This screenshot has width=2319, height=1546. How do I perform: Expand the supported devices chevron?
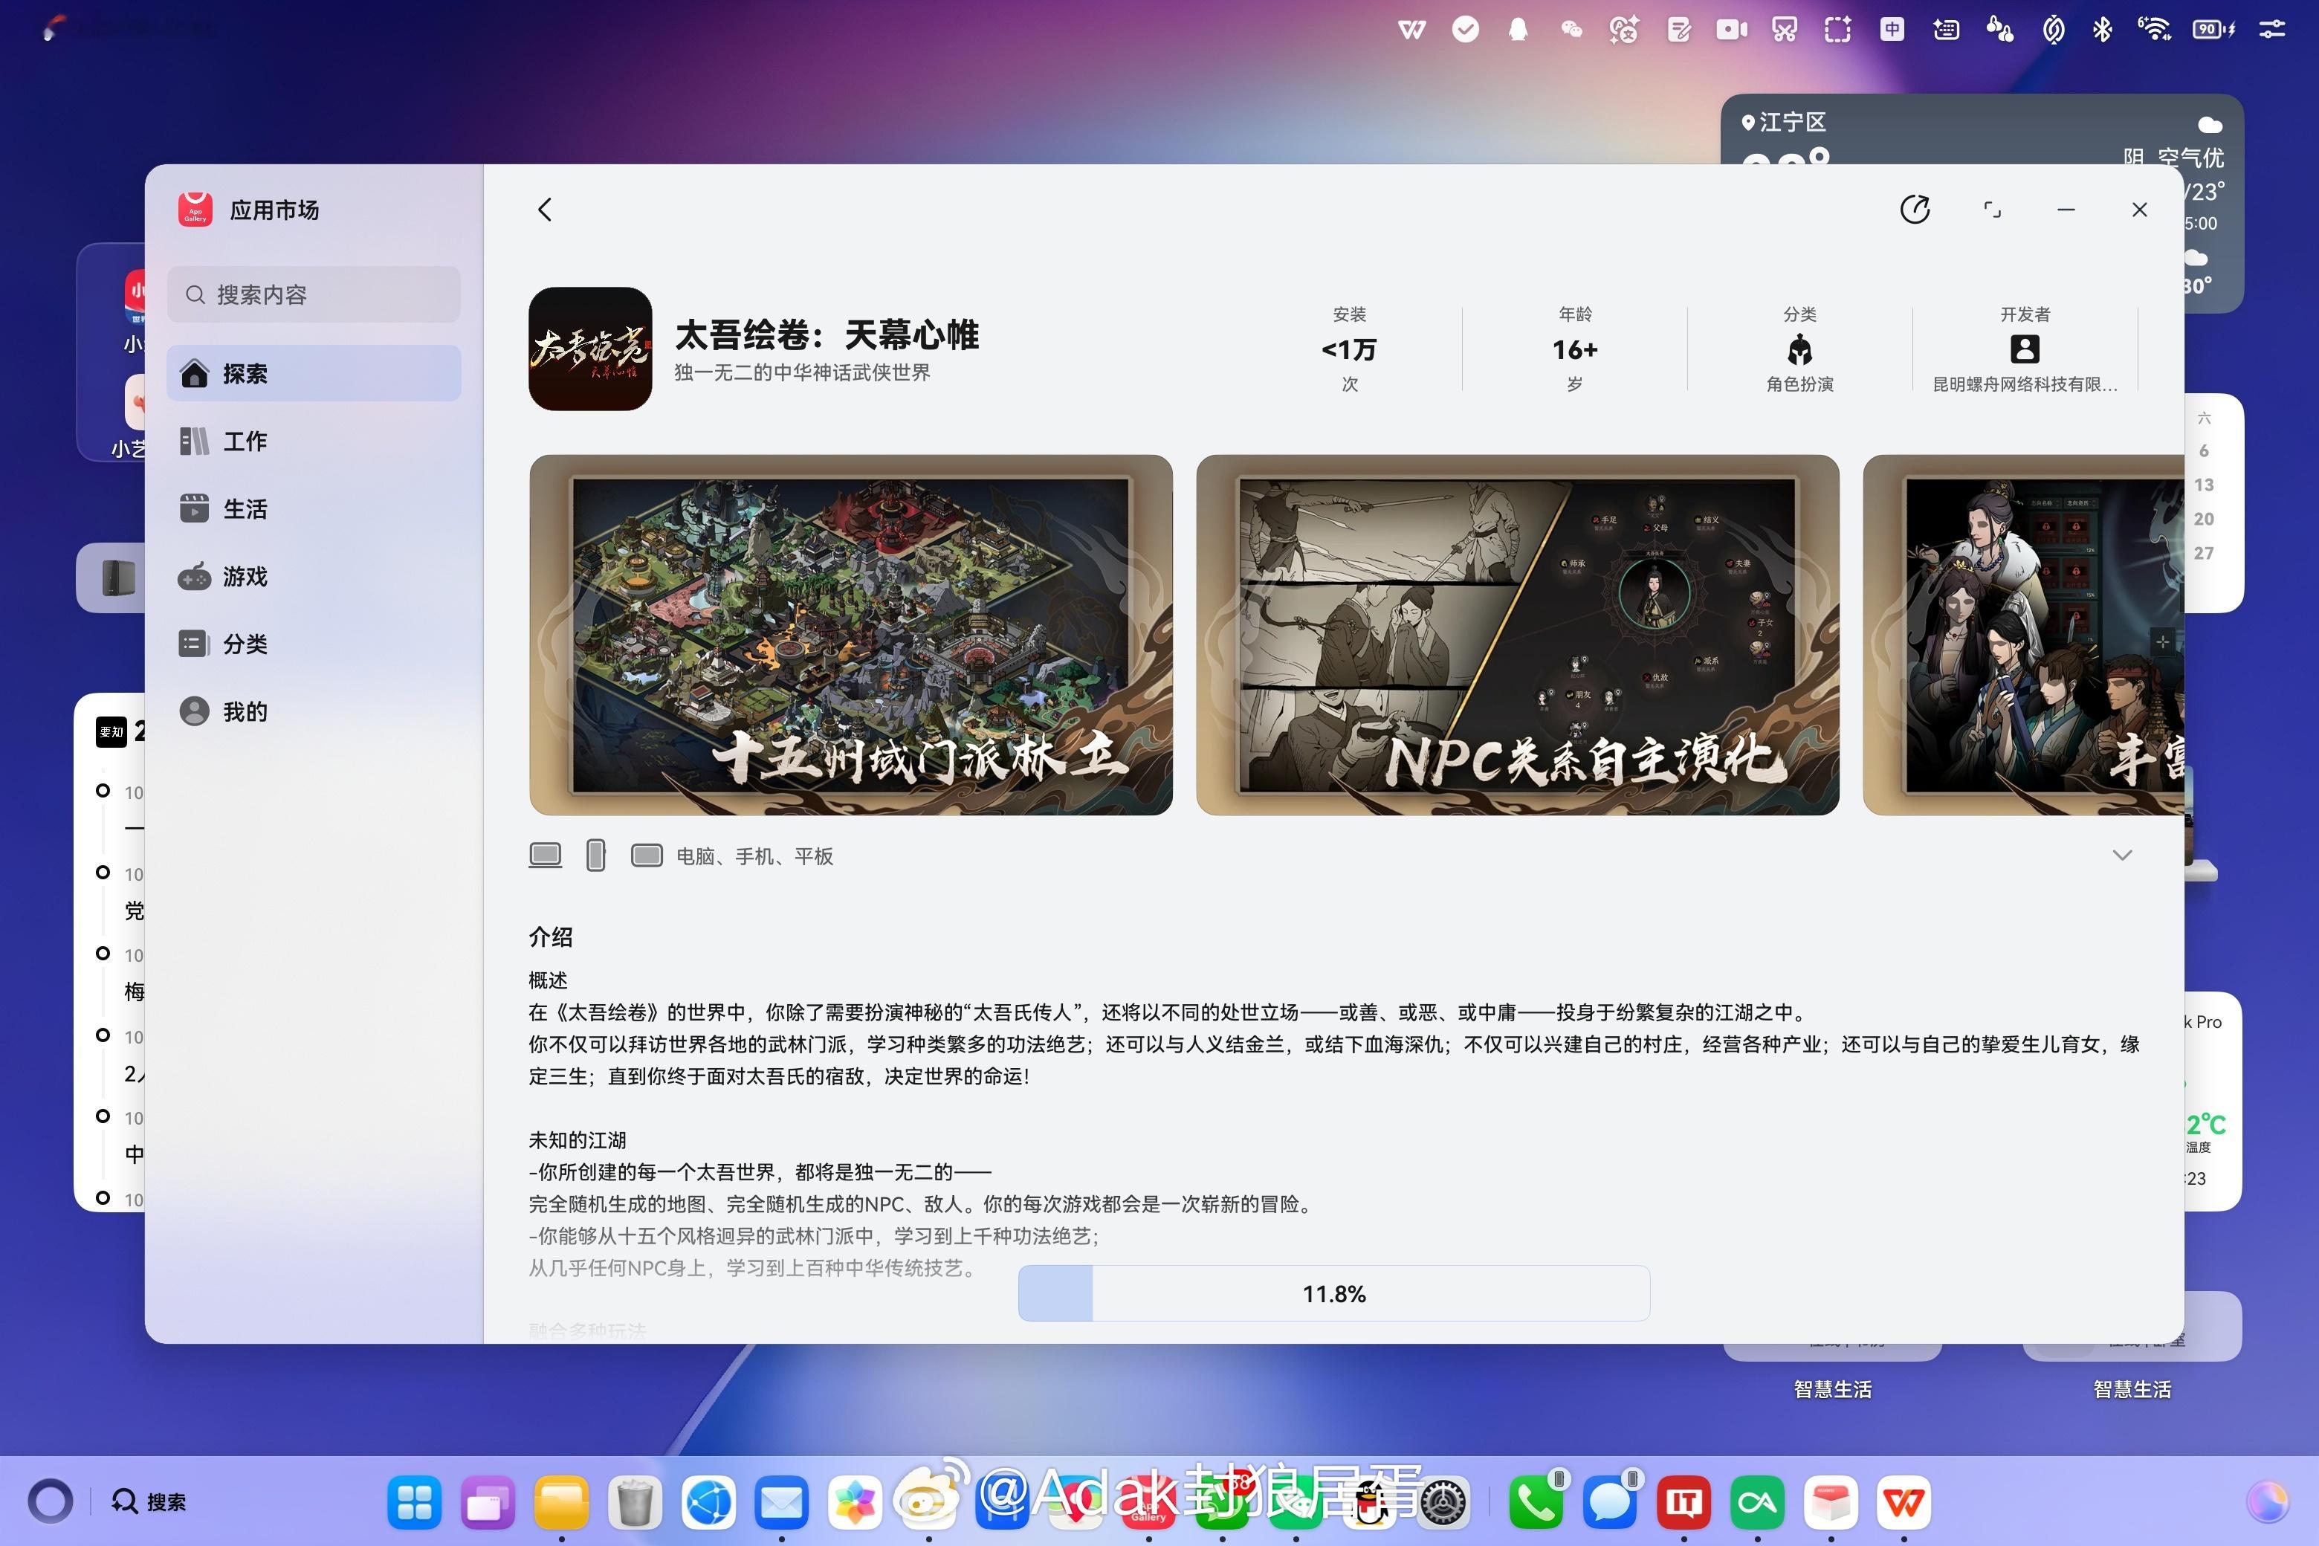pyautogui.click(x=2122, y=855)
